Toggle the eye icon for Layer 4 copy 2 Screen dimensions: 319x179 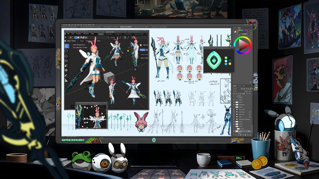pos(234,112)
